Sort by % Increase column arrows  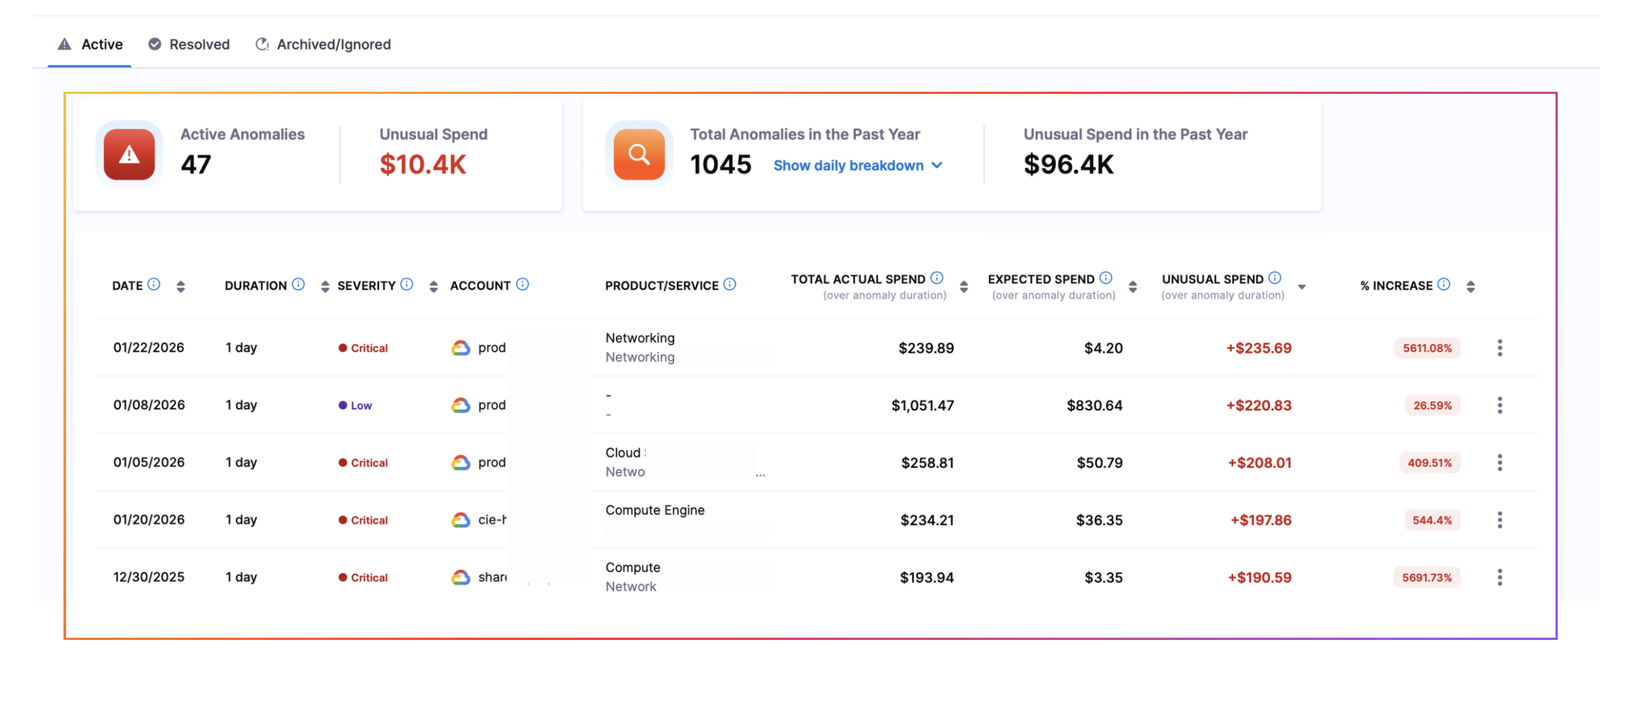pyautogui.click(x=1471, y=287)
